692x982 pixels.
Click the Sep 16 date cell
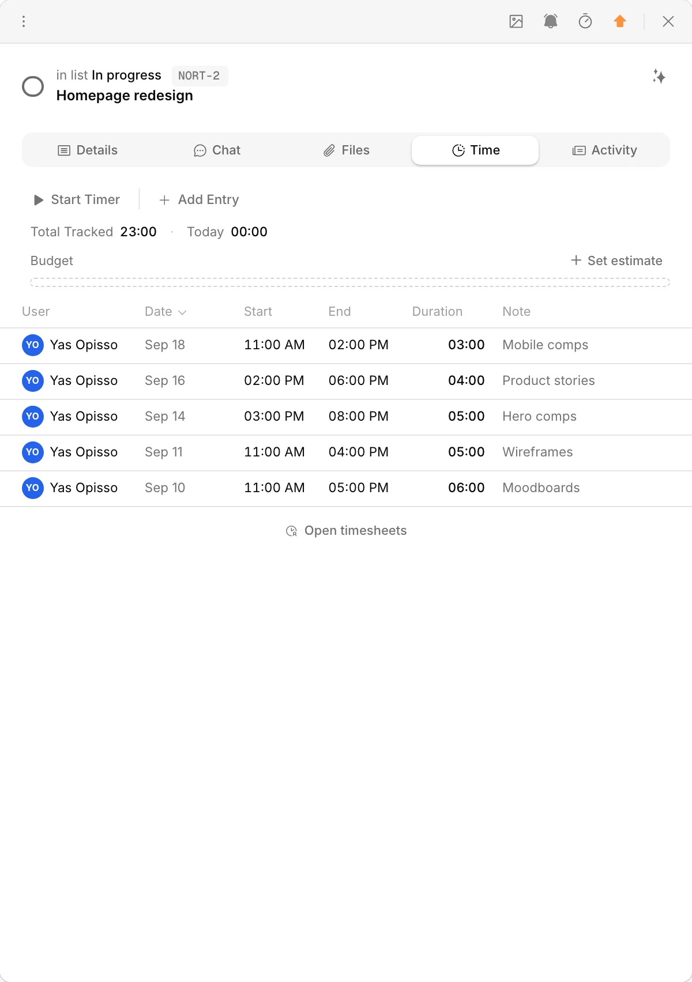click(165, 380)
